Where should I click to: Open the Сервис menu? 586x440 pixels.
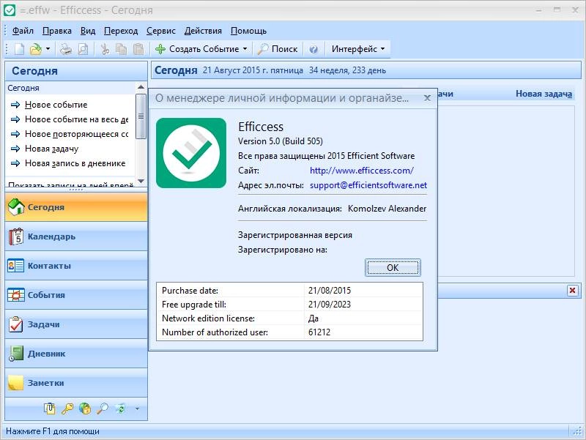160,31
